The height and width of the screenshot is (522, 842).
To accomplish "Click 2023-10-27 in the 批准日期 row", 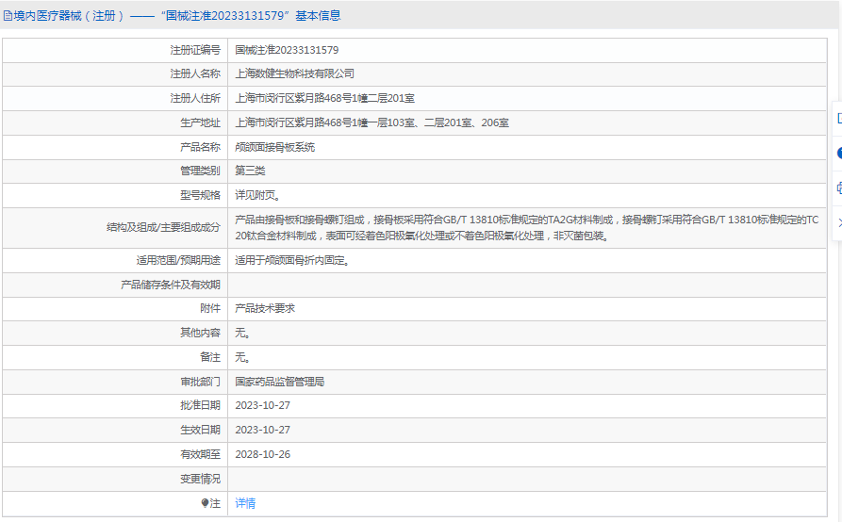I will tap(262, 405).
